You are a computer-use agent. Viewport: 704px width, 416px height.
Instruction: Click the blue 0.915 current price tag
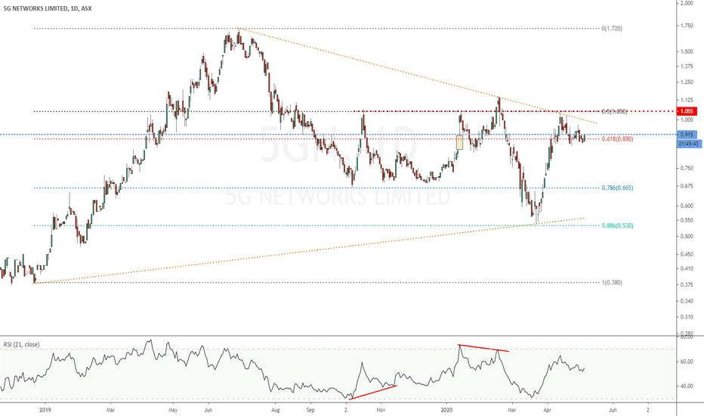pyautogui.click(x=687, y=135)
